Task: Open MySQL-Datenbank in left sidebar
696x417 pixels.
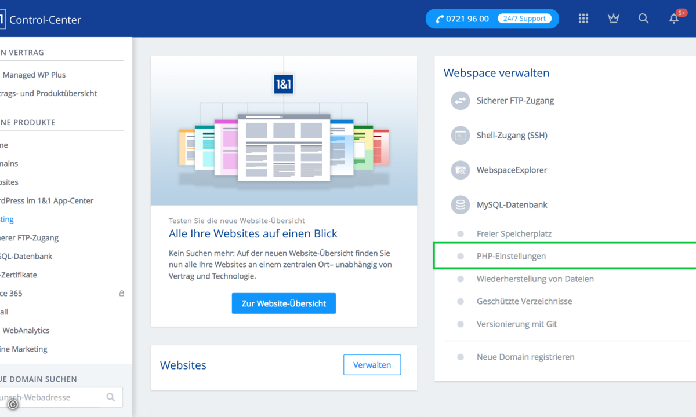Action: 26,257
